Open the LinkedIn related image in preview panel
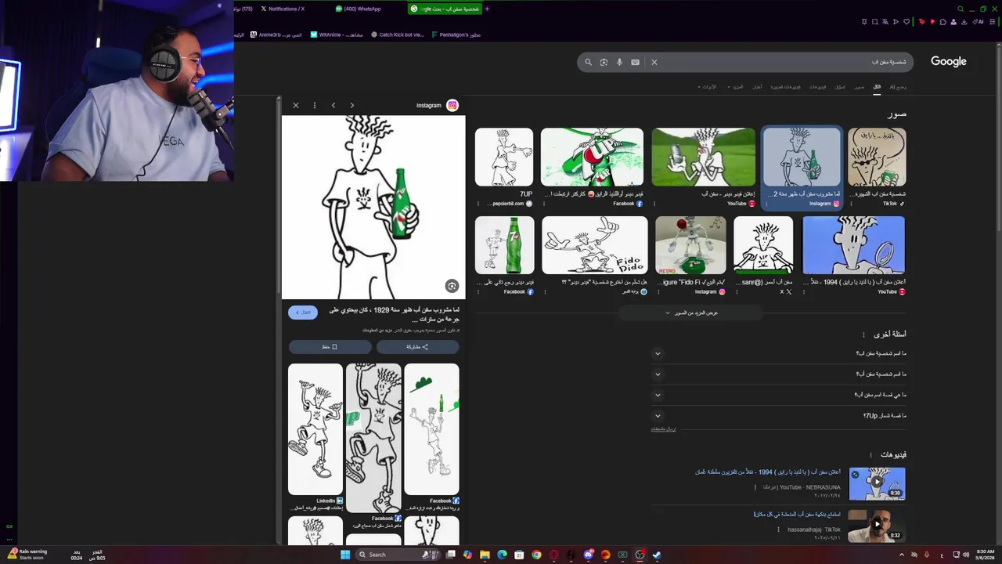 click(x=315, y=429)
